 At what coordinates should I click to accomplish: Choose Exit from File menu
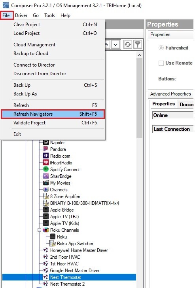(x=53, y=134)
